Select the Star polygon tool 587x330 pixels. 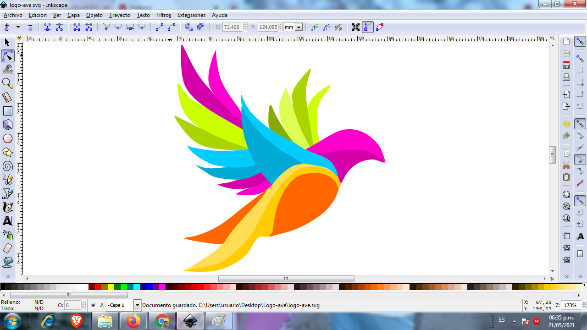(7, 152)
